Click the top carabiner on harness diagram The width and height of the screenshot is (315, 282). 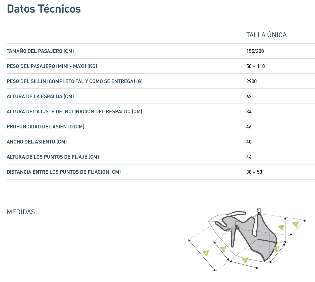pyautogui.click(x=259, y=211)
